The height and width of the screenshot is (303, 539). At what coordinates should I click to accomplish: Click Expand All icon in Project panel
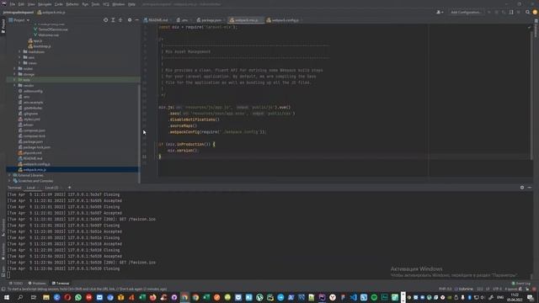click(113, 20)
